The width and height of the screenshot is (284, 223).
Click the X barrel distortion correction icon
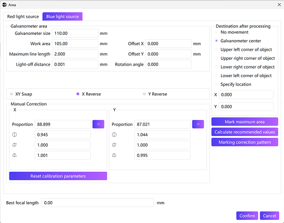click(x=14, y=135)
